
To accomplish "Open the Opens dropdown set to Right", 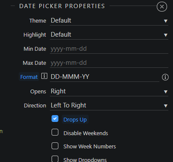I will (109, 91).
